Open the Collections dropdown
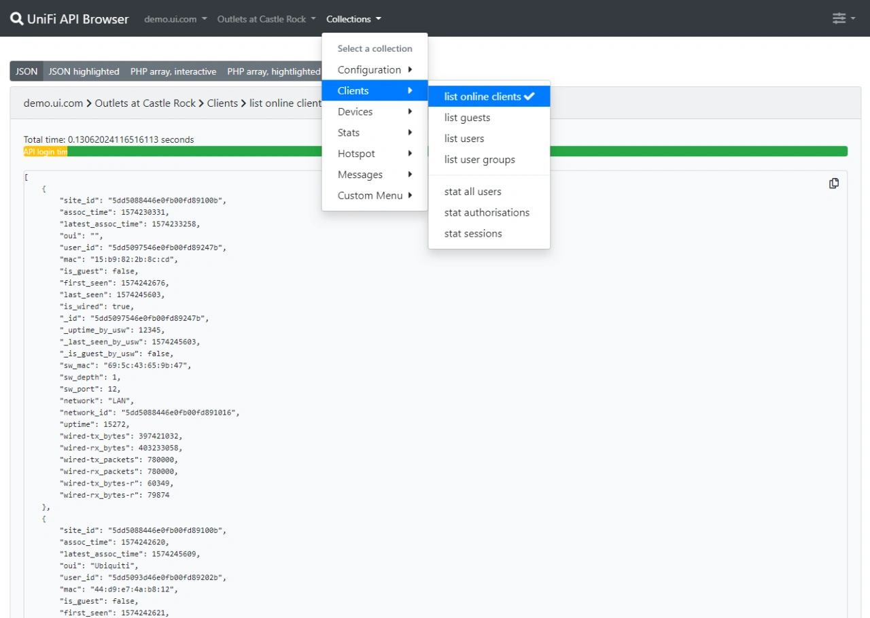This screenshot has height=618, width=870. tap(353, 18)
